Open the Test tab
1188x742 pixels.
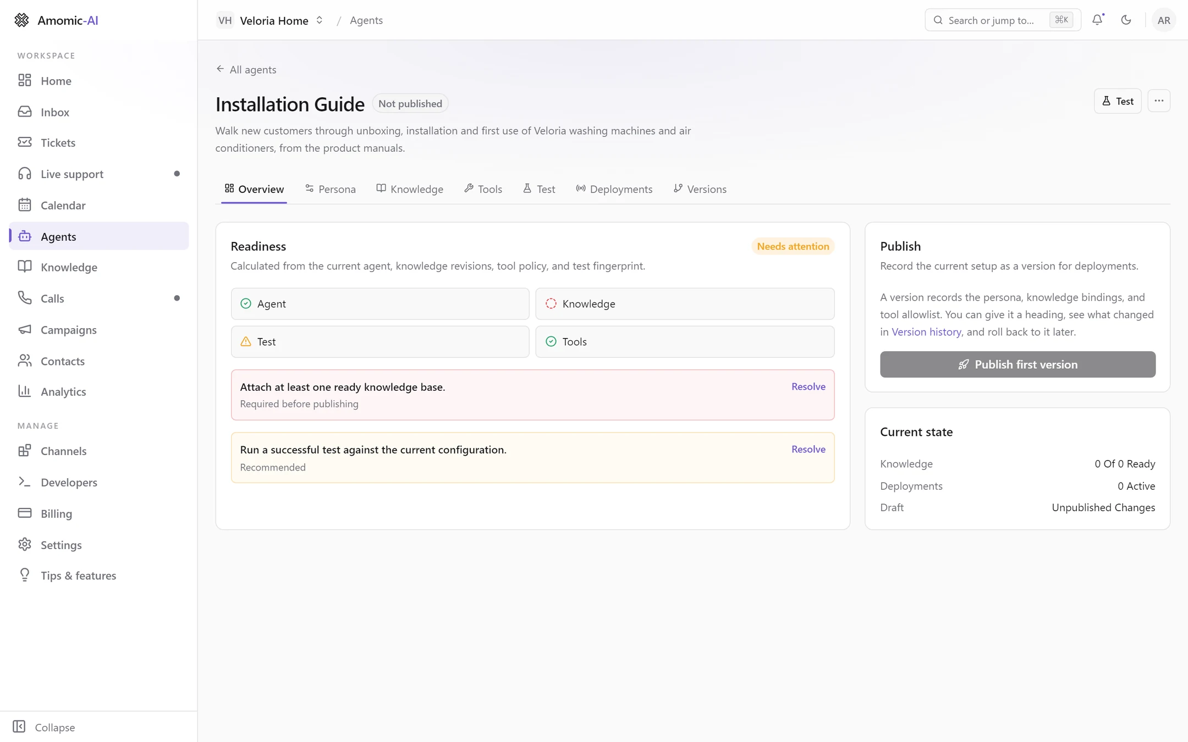point(539,189)
